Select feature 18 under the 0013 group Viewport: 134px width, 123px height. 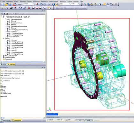coord(13,40)
